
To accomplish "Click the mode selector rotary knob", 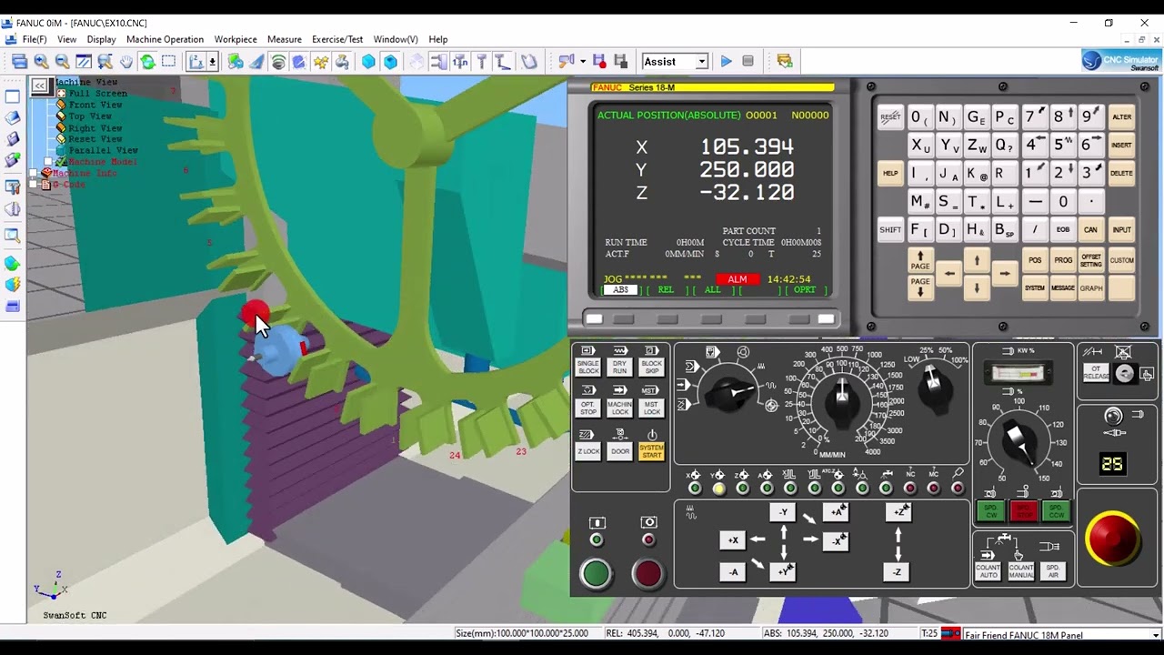I will click(731, 394).
